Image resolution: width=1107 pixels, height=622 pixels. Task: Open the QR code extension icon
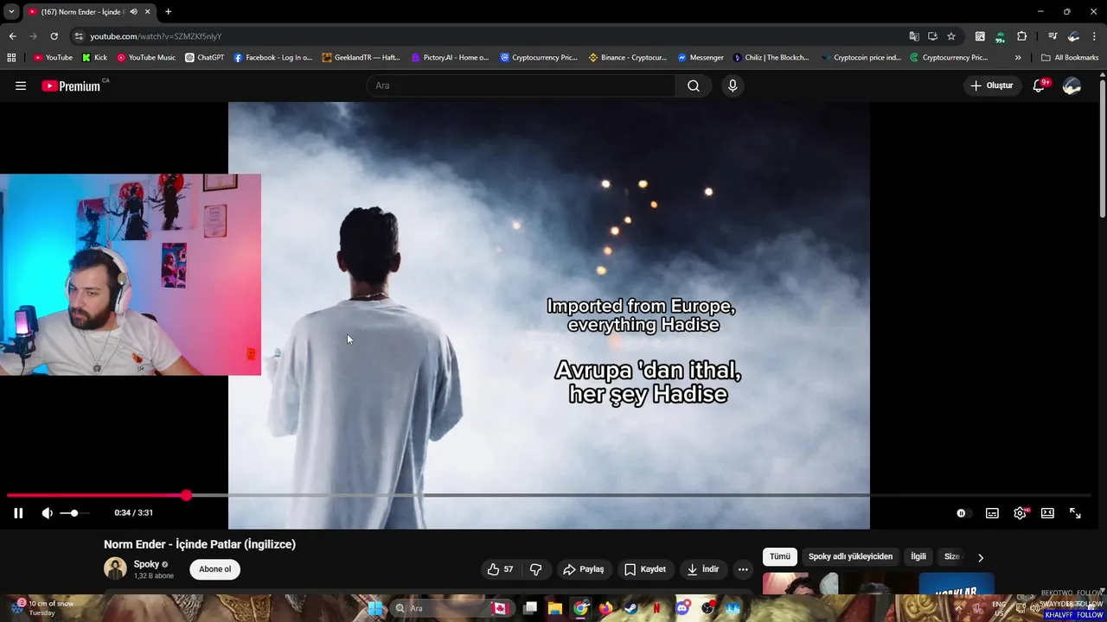pos(980,36)
